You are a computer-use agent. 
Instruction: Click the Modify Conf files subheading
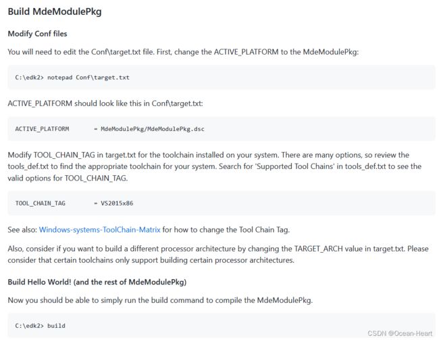coord(37,34)
